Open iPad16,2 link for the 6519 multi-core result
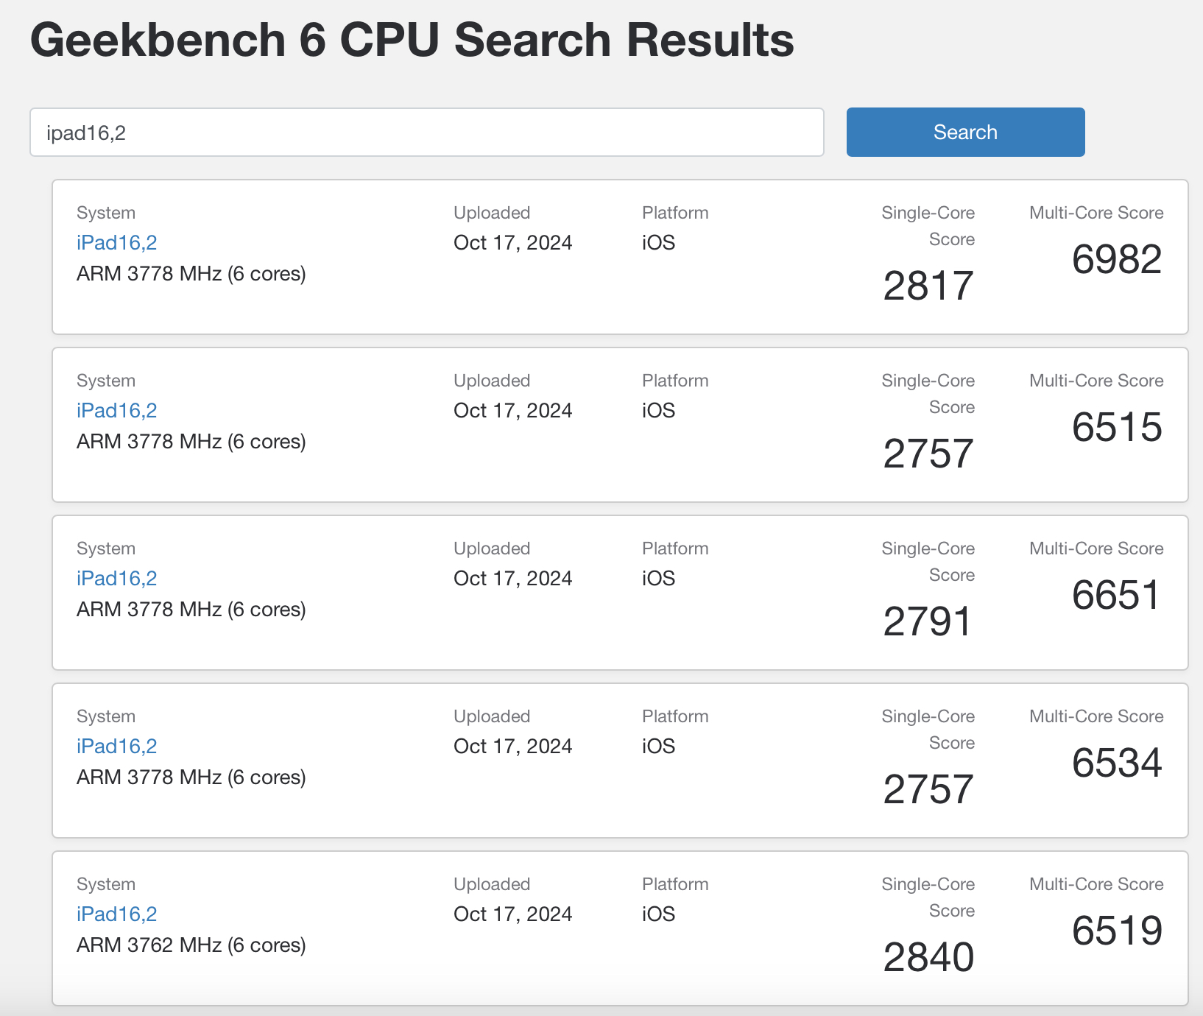Screen dimensions: 1203x1016 117,914
